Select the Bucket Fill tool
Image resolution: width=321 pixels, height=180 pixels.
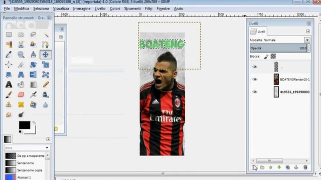21,84
